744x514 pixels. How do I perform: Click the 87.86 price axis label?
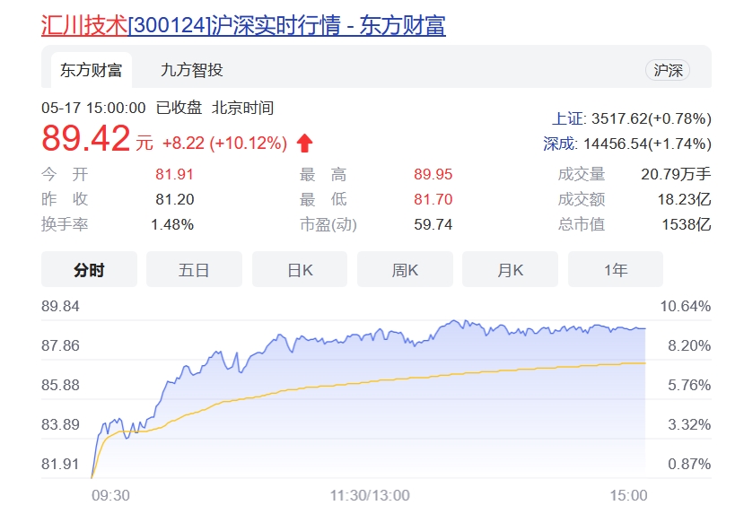pos(60,345)
